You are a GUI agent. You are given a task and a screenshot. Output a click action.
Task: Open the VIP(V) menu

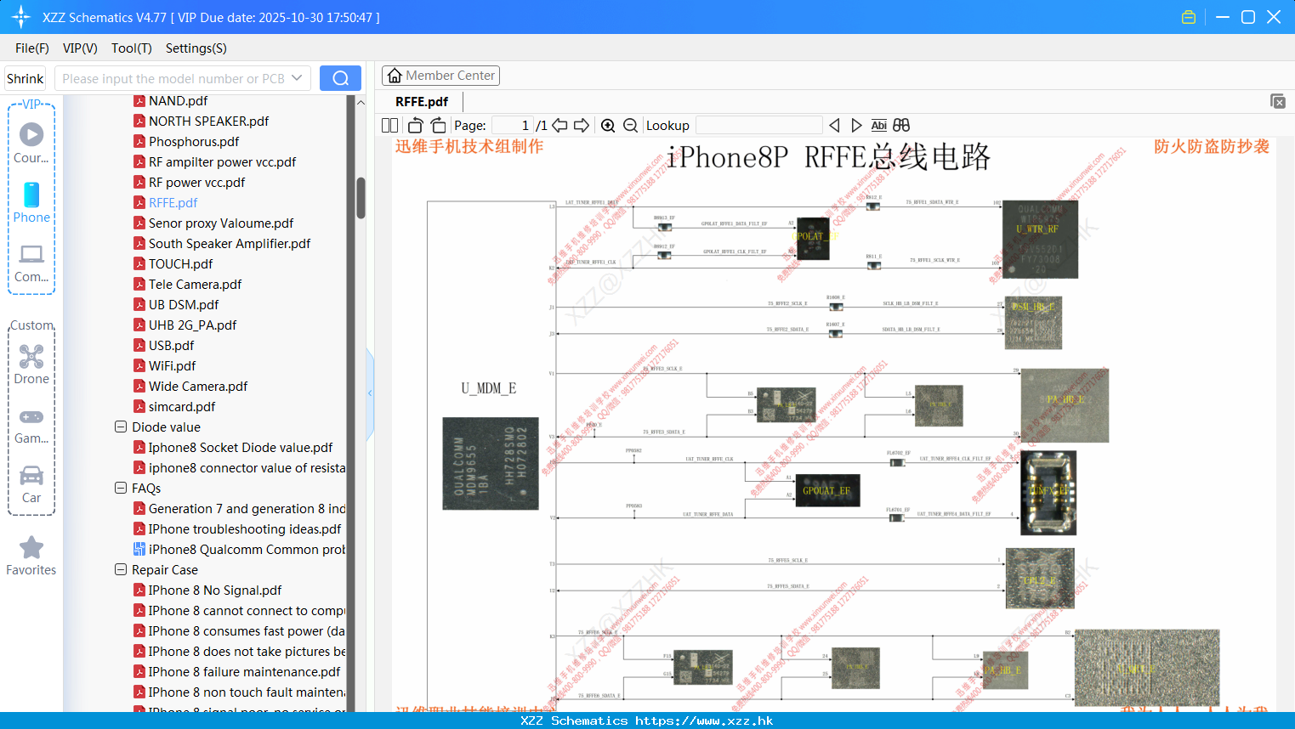pyautogui.click(x=80, y=48)
